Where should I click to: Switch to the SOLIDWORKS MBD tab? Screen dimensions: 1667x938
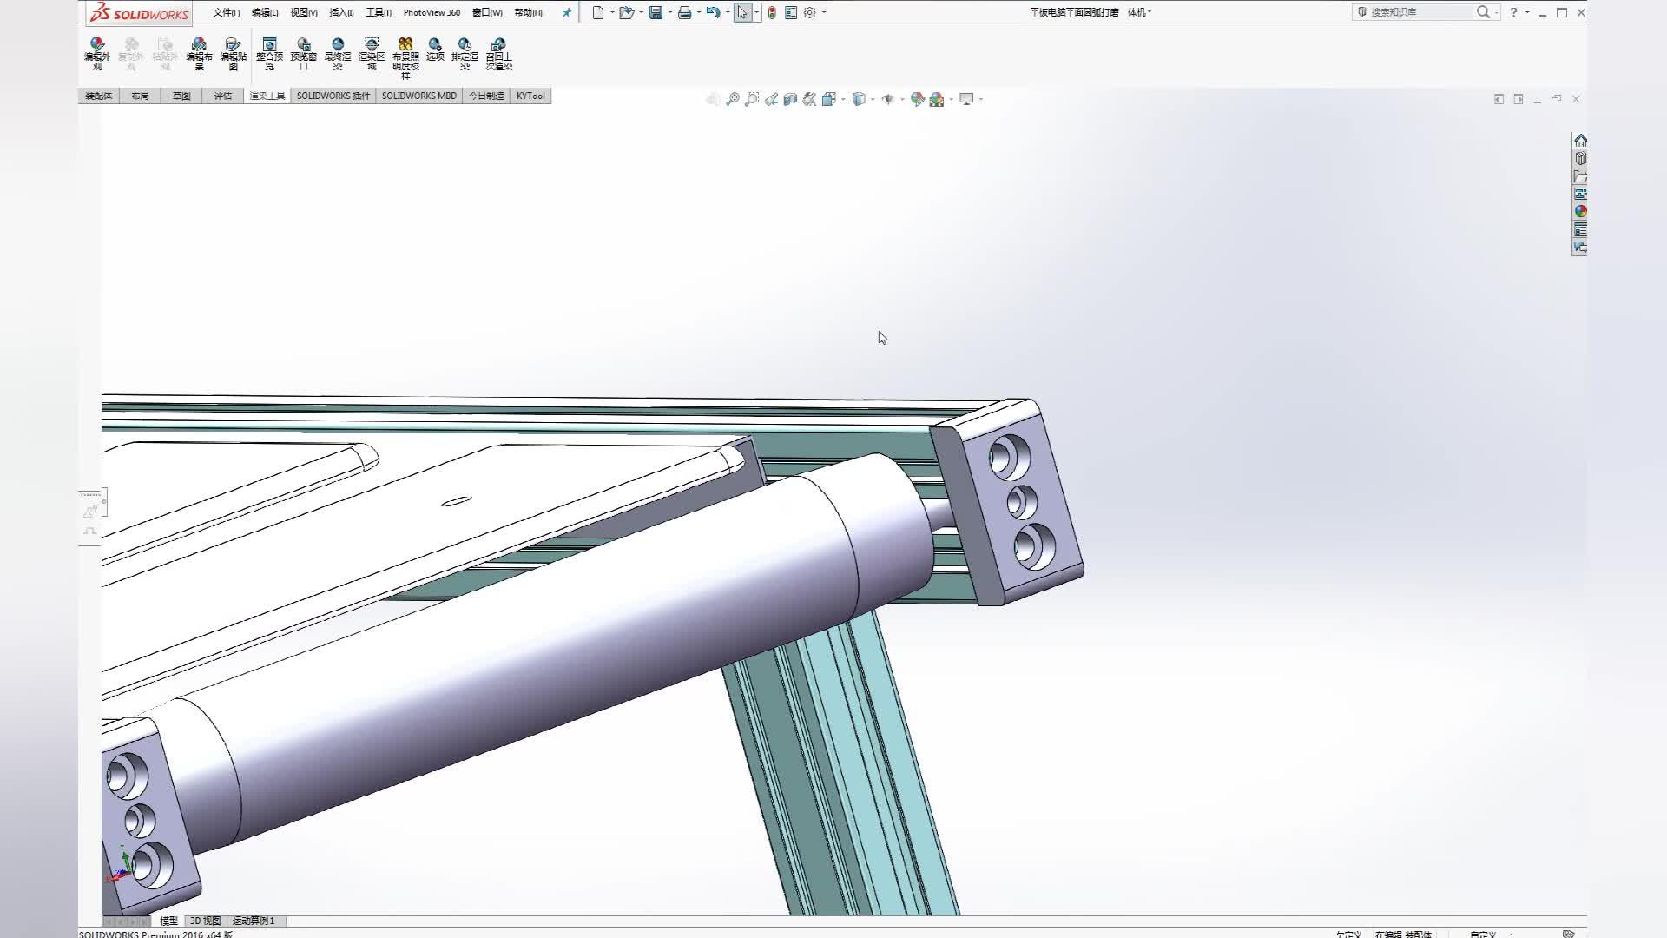419,96
